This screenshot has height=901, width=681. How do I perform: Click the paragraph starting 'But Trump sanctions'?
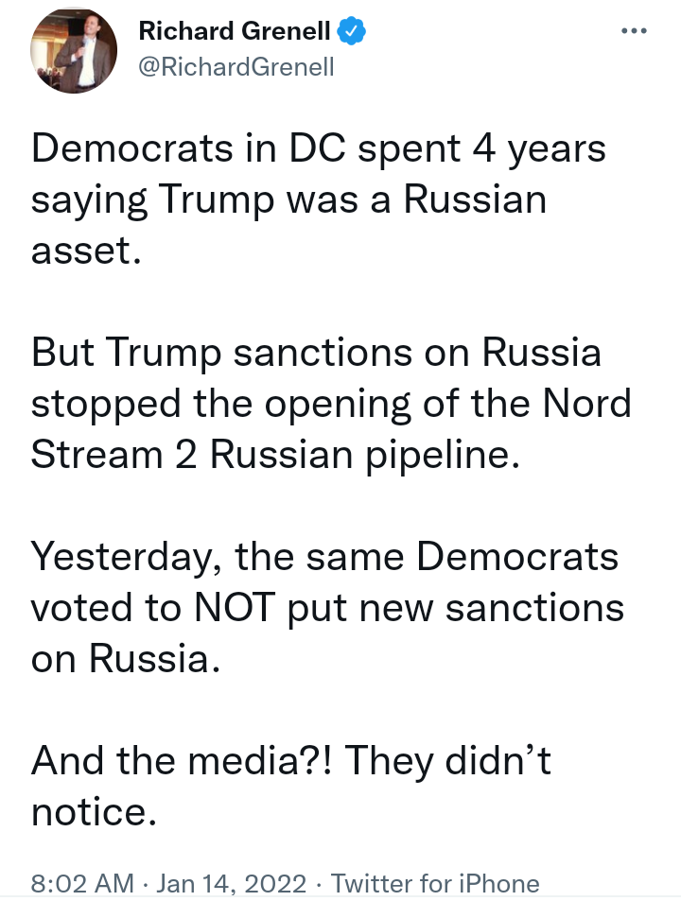point(331,403)
